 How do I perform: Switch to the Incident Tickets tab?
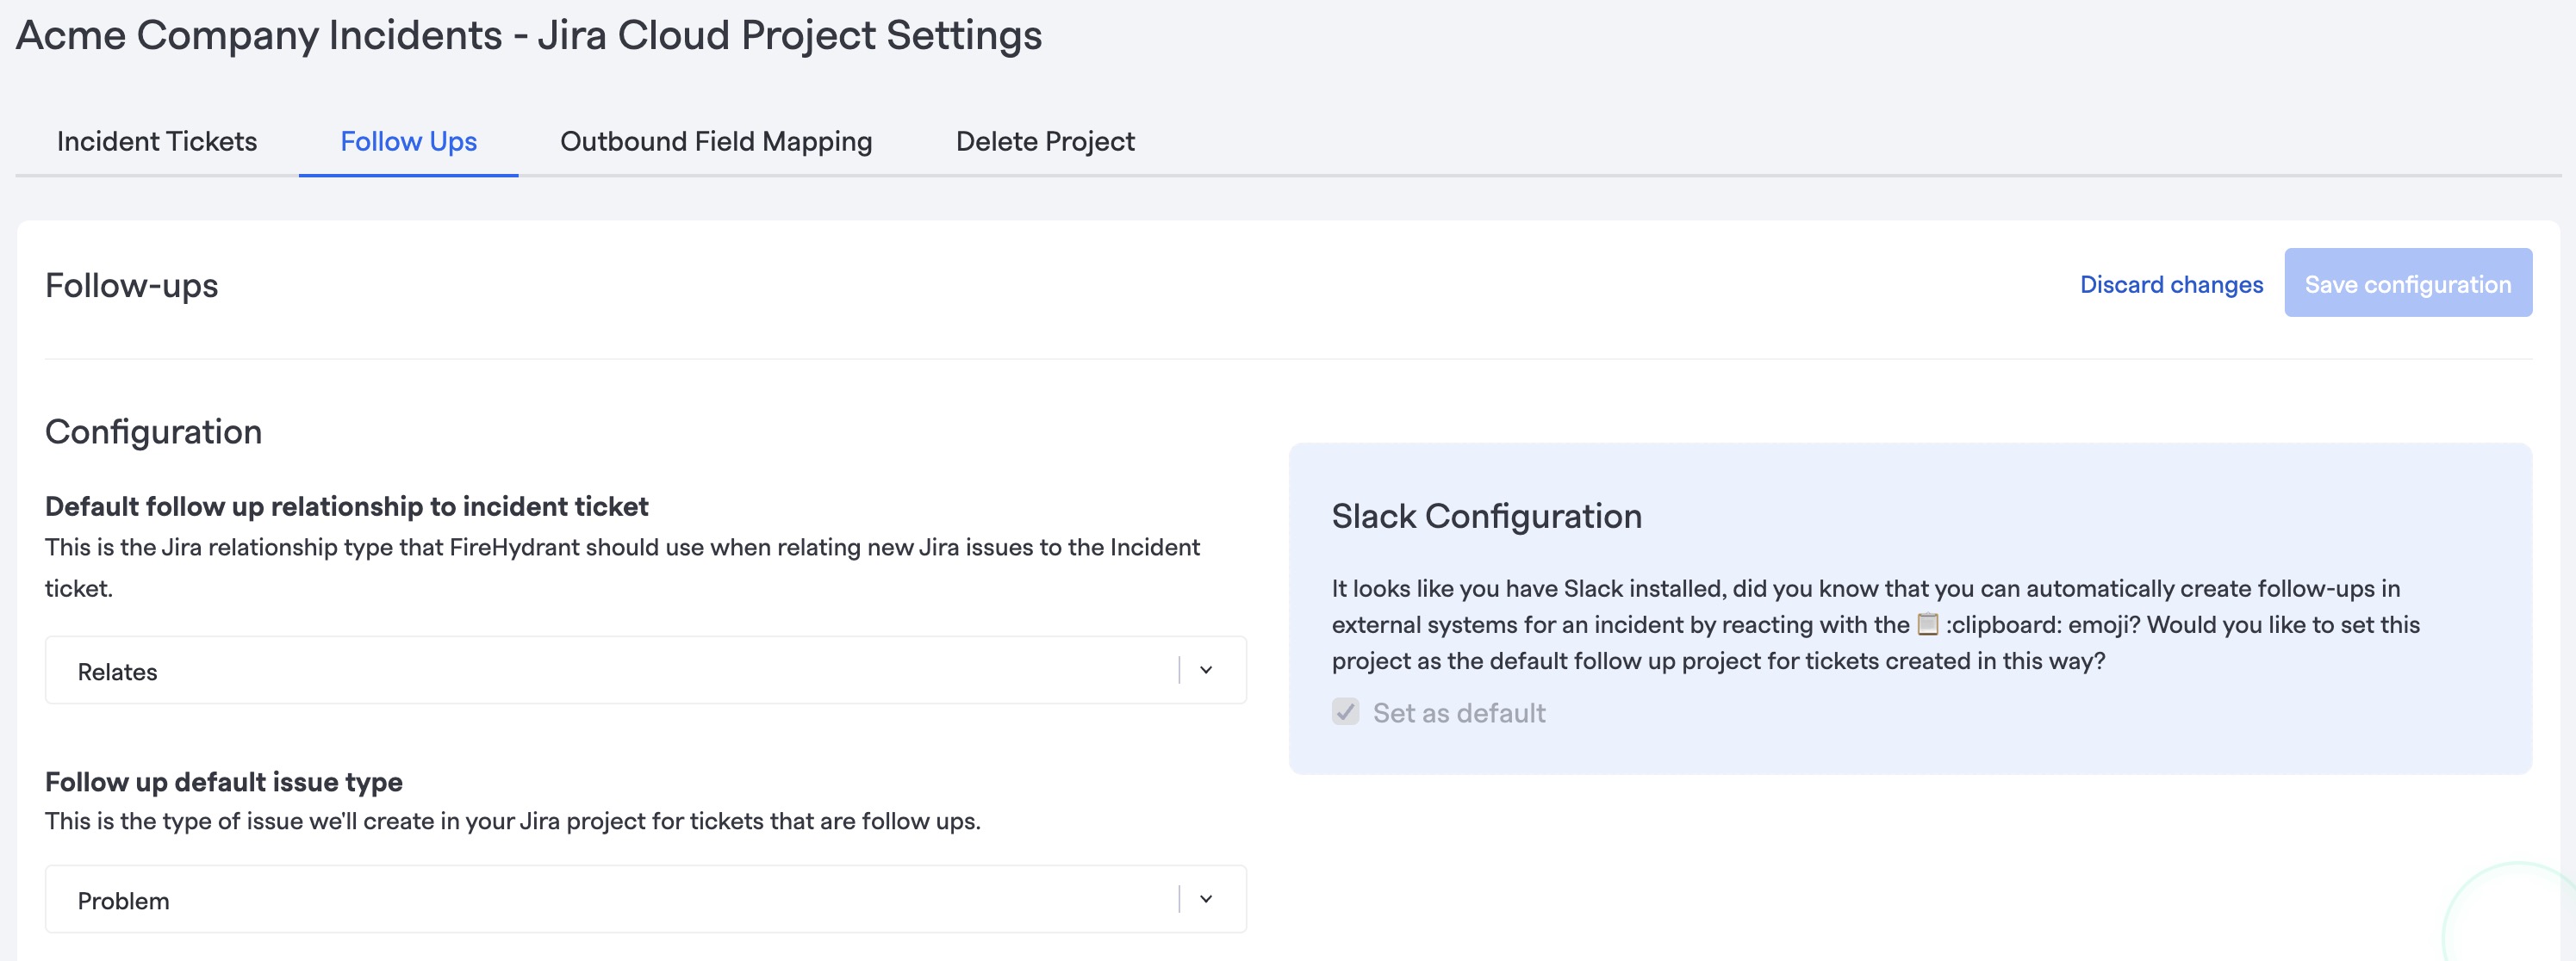click(x=157, y=141)
